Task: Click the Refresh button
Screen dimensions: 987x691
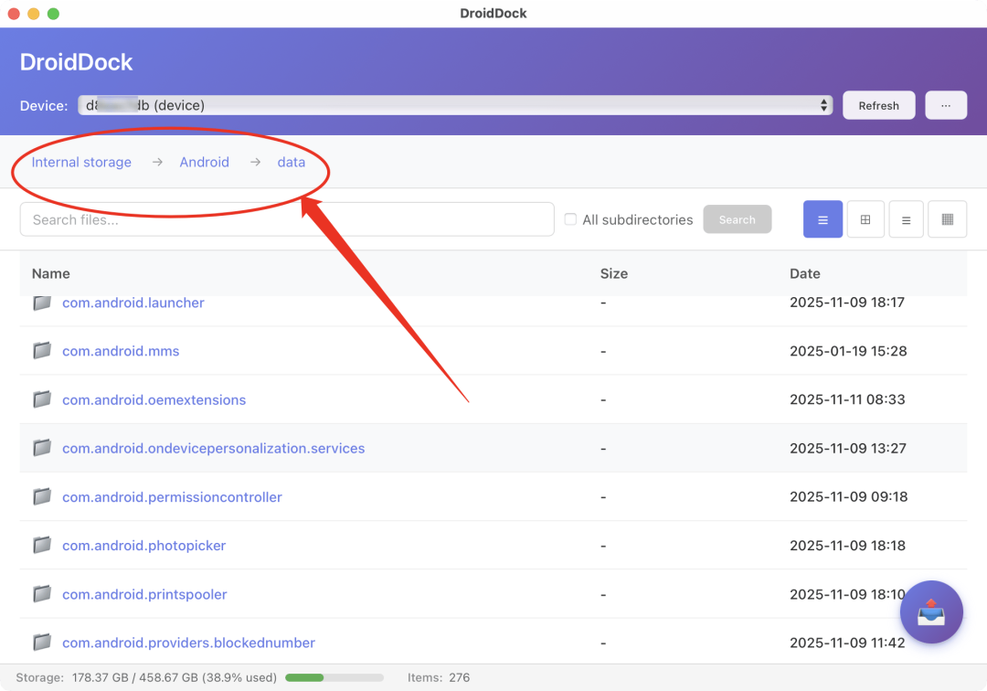Action: point(879,105)
